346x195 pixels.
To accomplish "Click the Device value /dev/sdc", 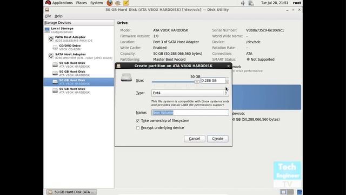I will (x=253, y=42).
